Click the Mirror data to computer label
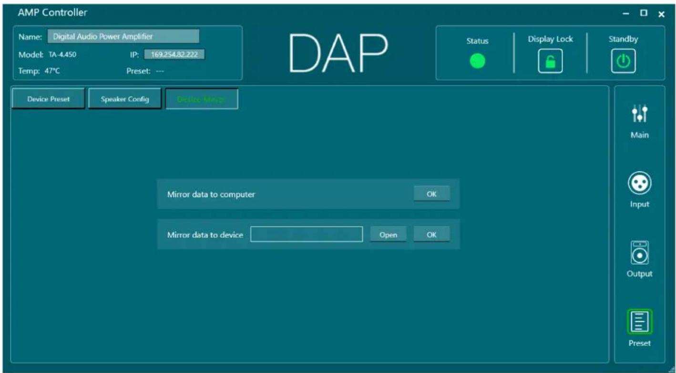 click(x=211, y=194)
